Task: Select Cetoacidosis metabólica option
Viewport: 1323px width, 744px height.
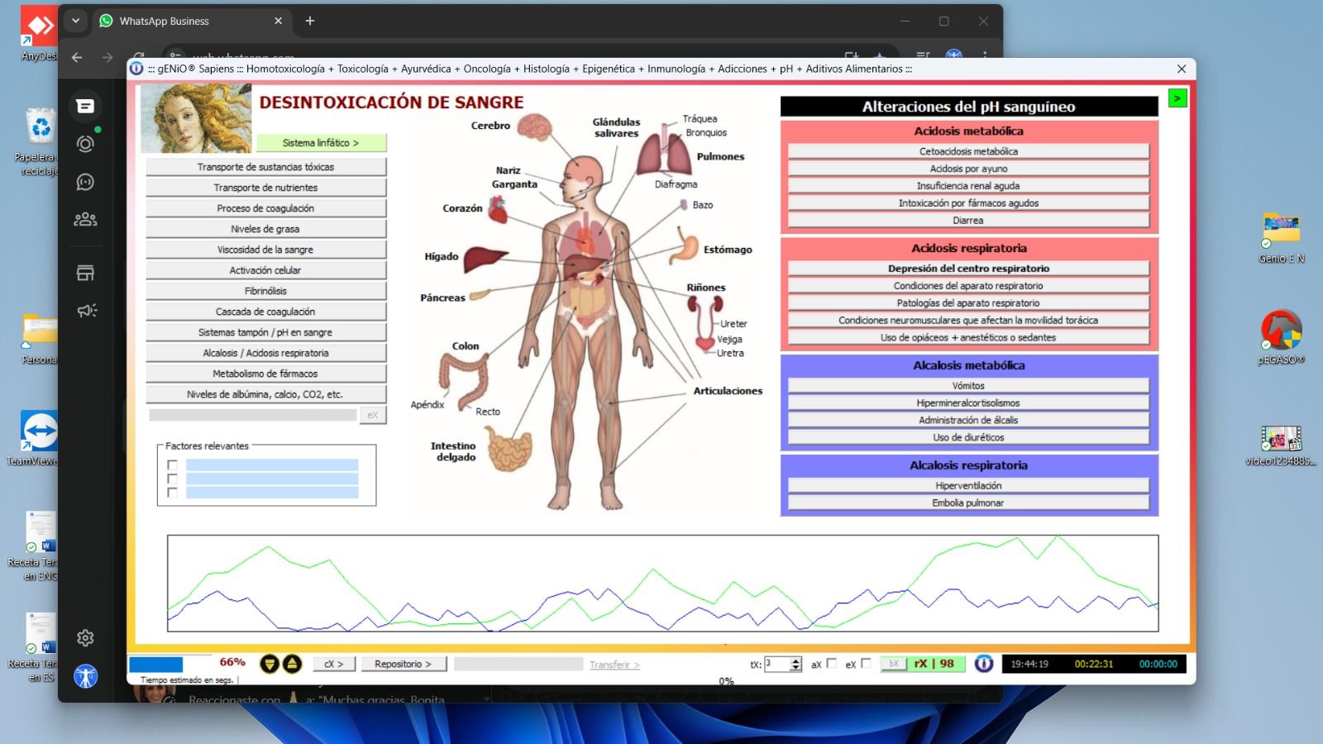Action: point(967,151)
